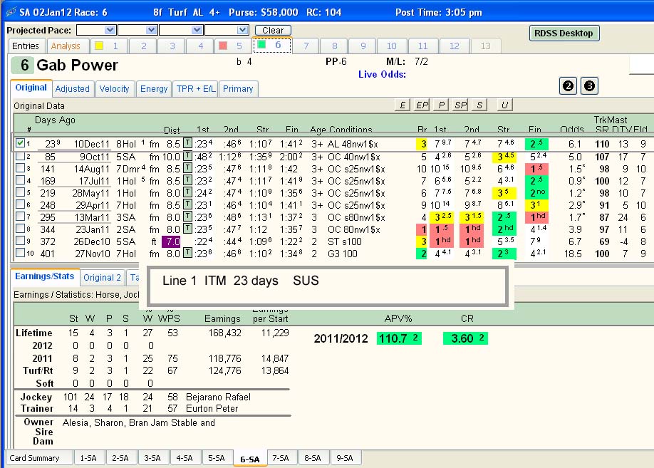Select the Original data tab
Image resolution: width=654 pixels, height=468 pixels.
coord(31,88)
